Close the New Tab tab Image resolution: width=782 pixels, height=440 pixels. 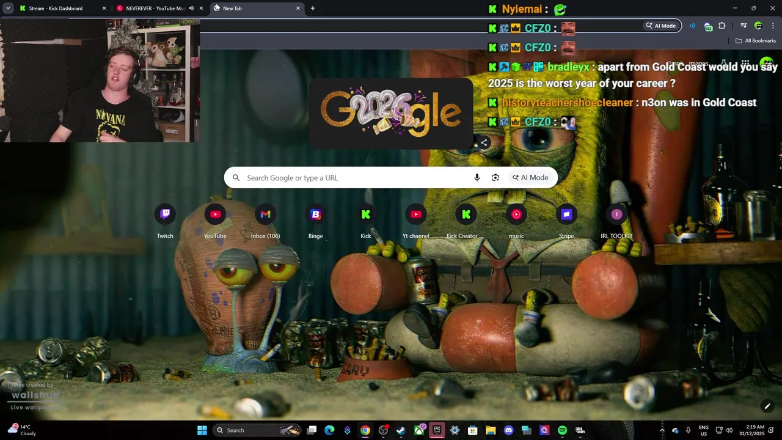298,9
